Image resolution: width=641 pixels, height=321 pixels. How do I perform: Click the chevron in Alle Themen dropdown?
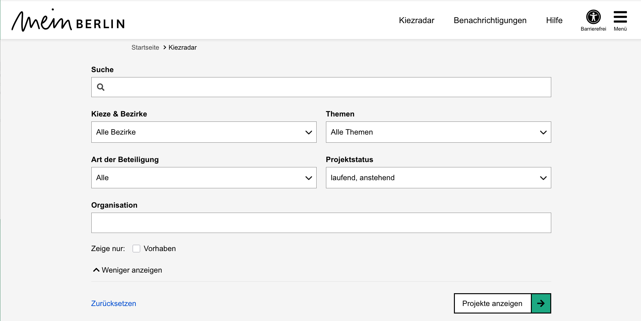[x=543, y=132]
